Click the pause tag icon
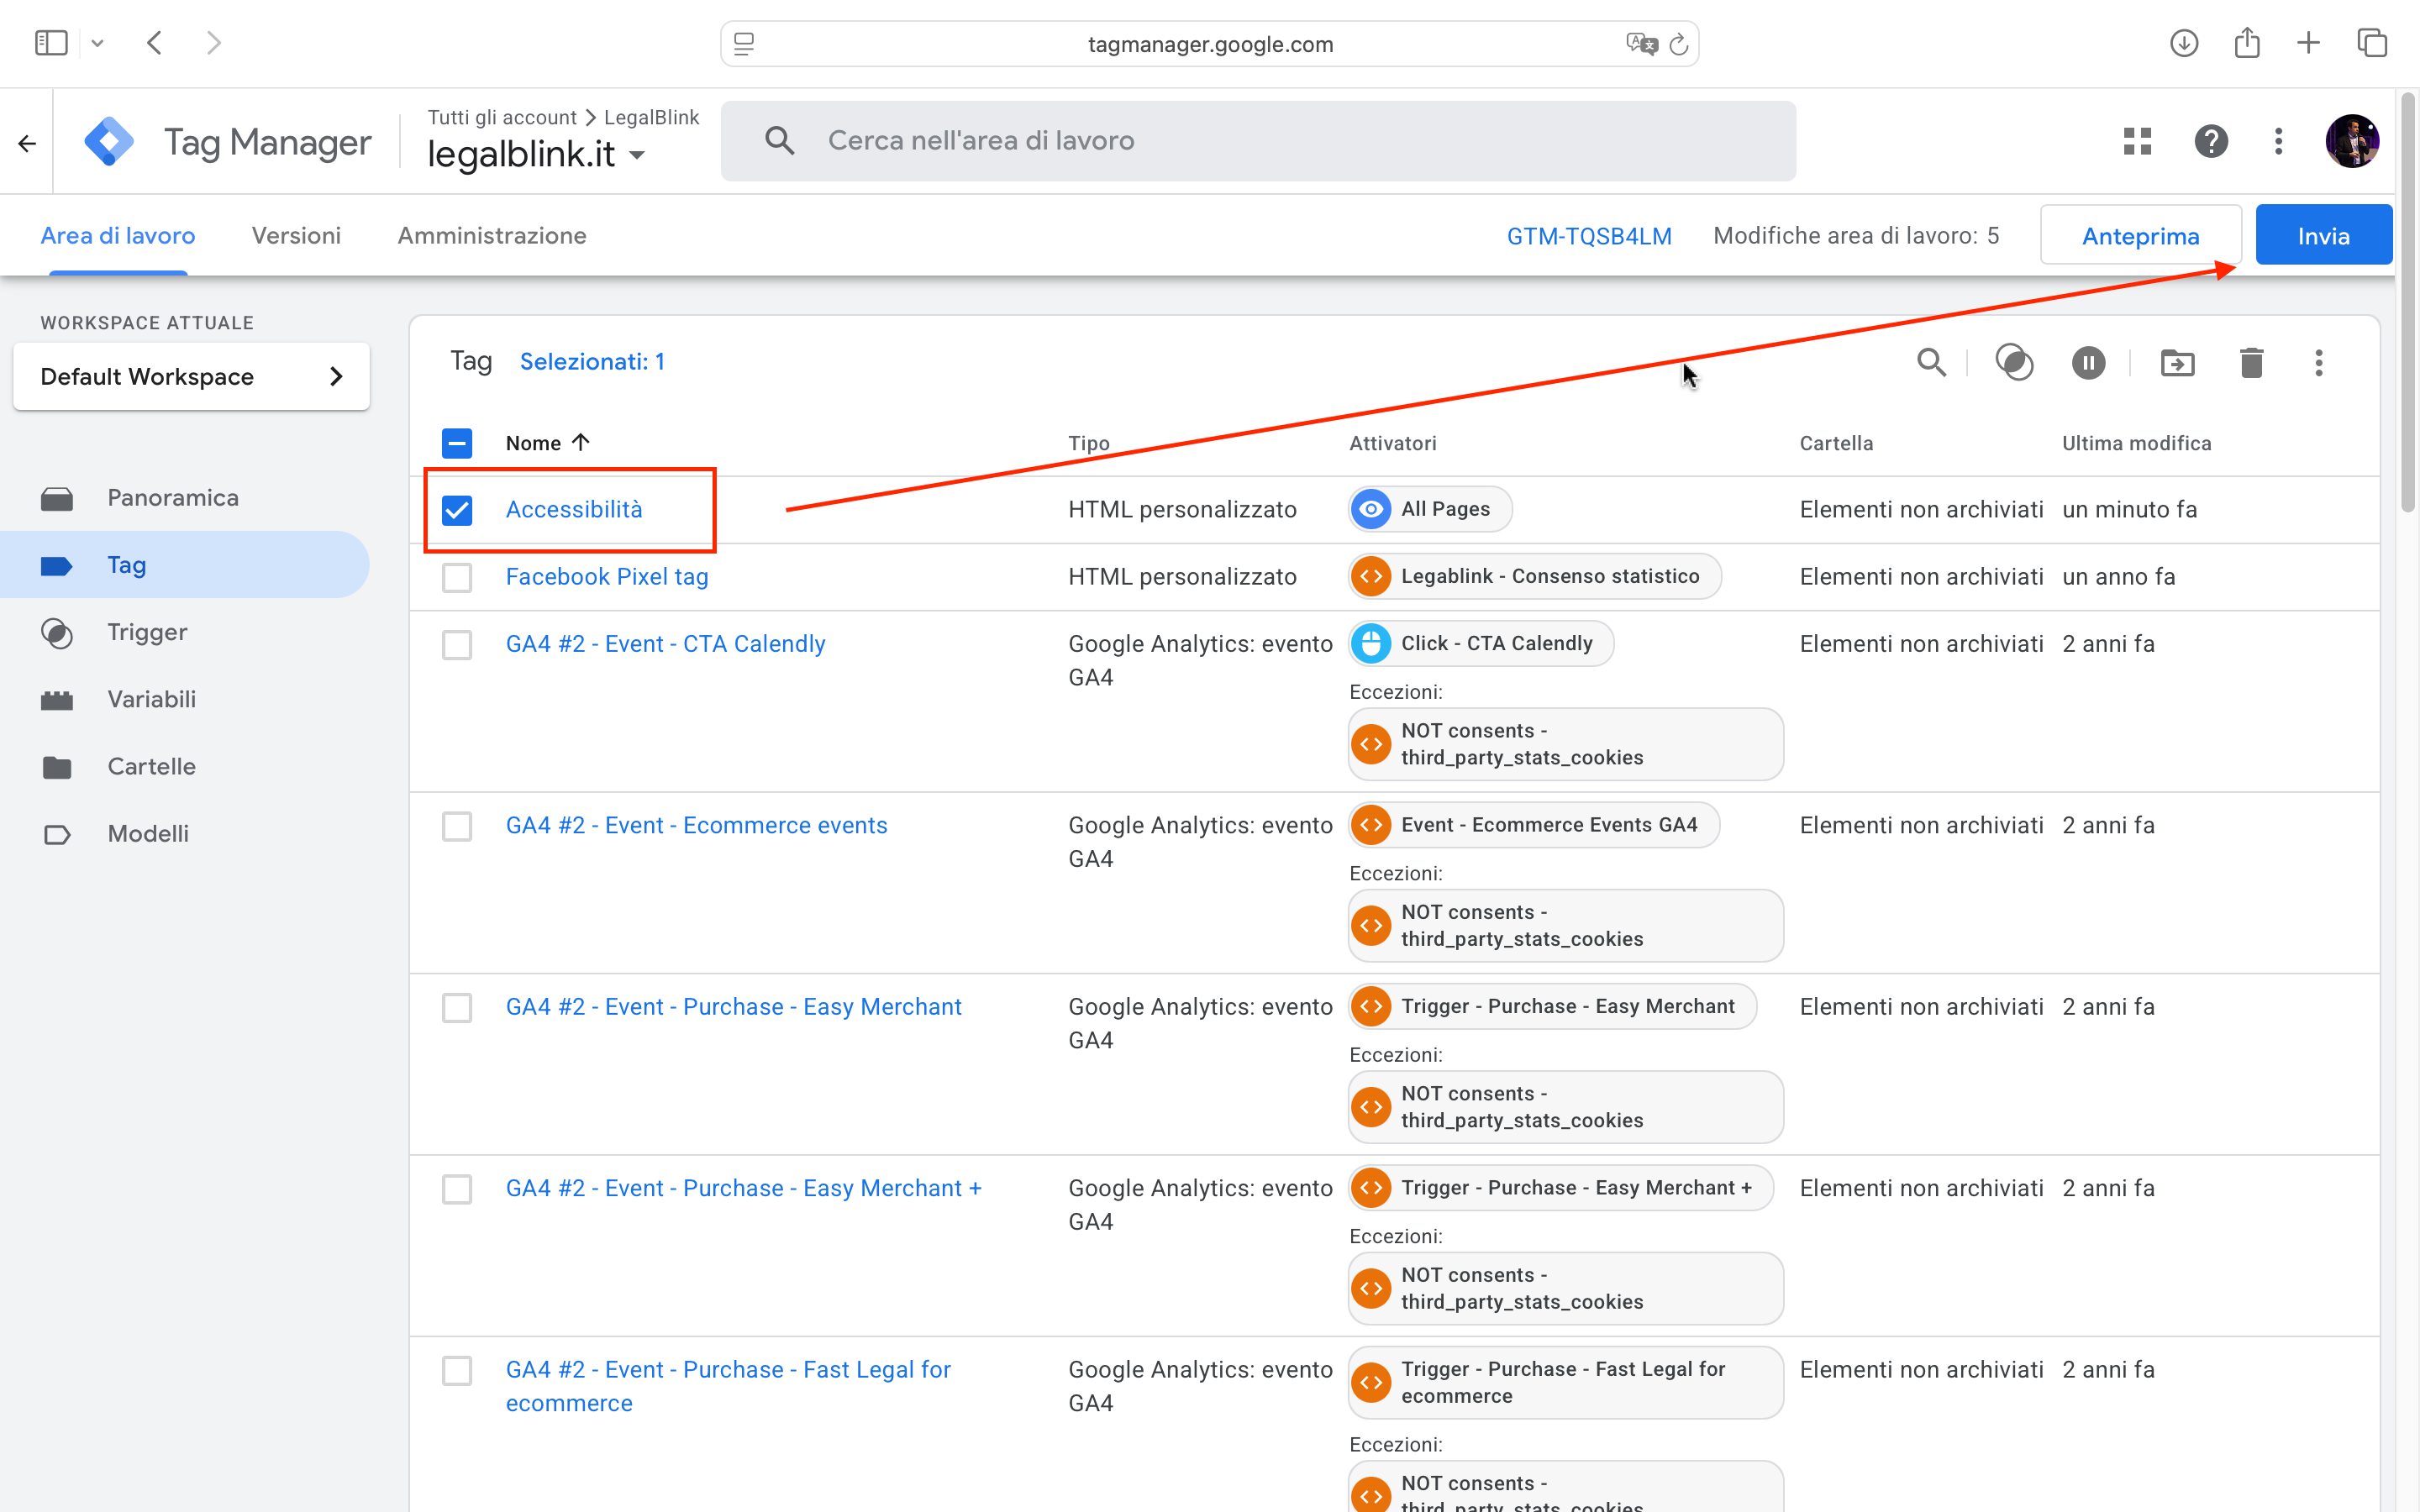The height and width of the screenshot is (1512, 2420). (2088, 362)
